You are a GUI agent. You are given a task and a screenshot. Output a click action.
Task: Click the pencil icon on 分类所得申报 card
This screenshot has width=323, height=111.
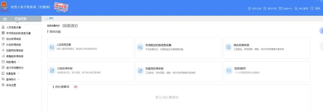[x=52, y=71]
